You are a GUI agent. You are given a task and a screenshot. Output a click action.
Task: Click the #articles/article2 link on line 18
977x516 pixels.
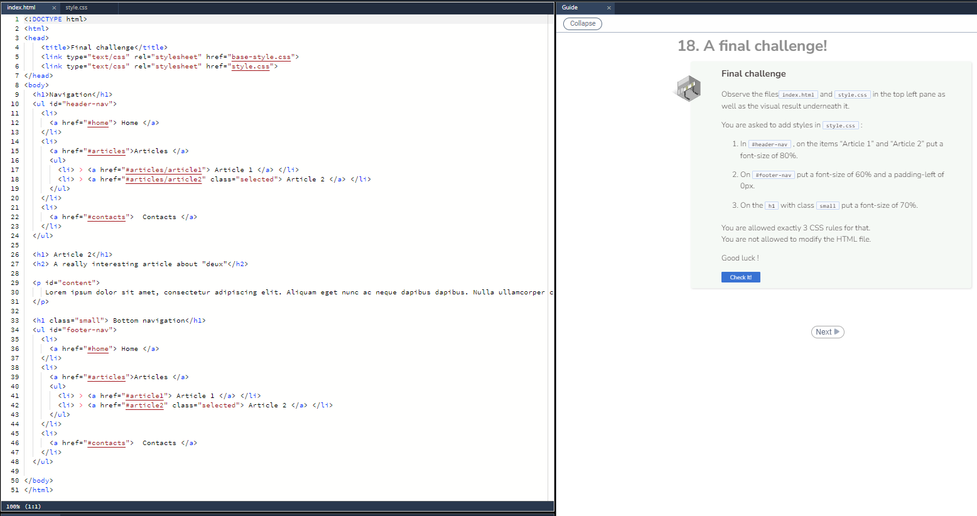[163, 179]
